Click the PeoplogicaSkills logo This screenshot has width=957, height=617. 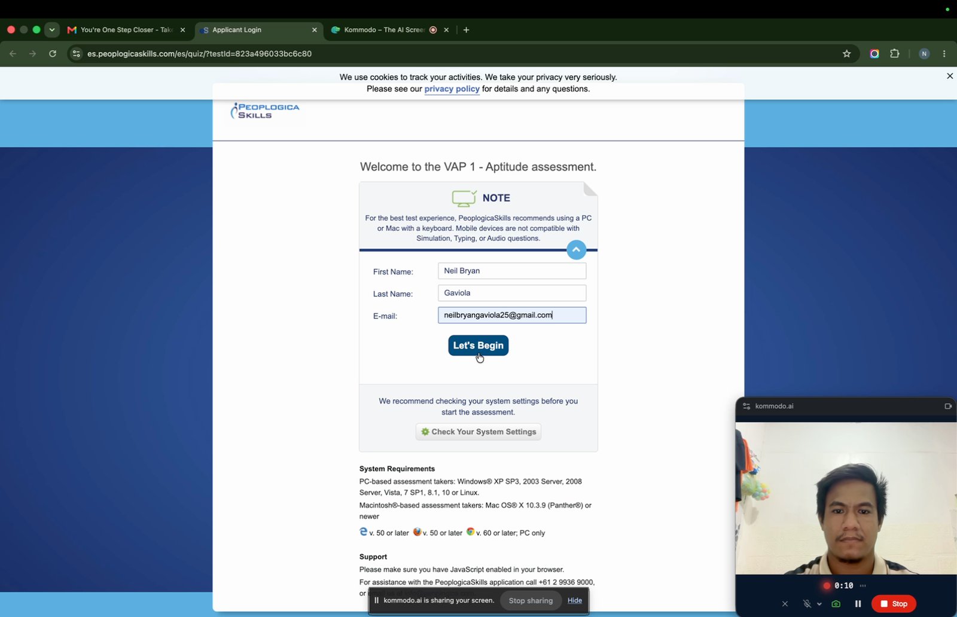click(x=265, y=111)
